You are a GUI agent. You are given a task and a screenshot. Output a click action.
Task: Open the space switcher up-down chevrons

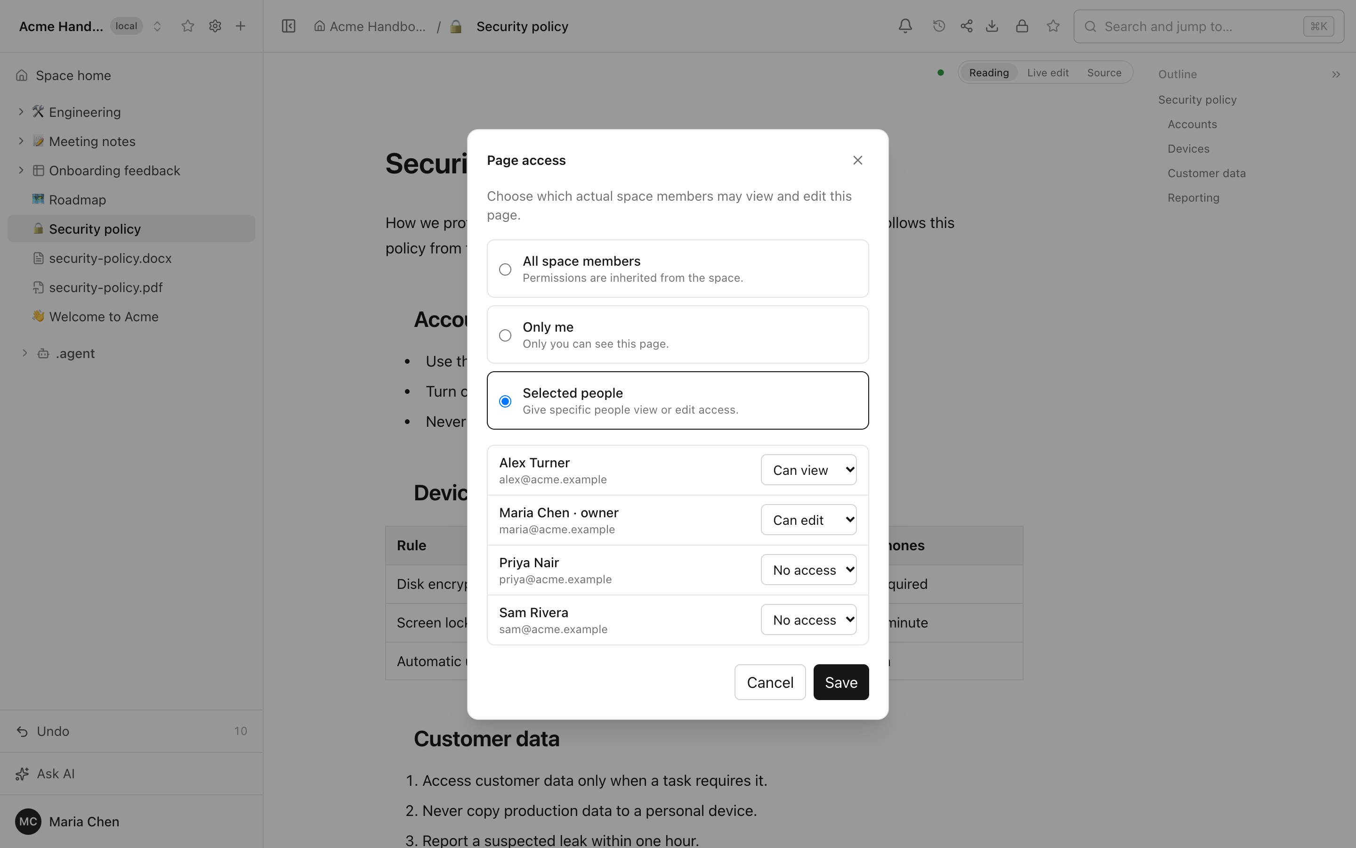[x=157, y=26]
